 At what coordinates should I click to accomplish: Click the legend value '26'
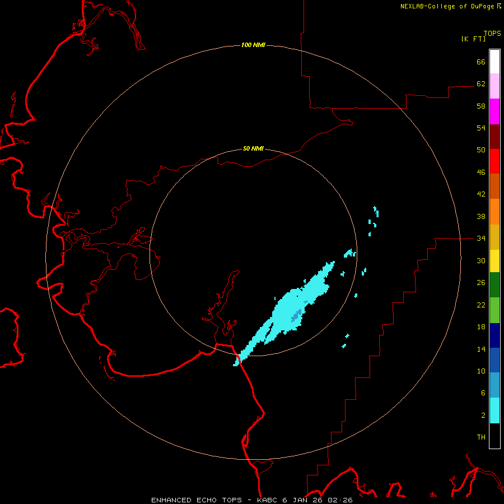coord(481,283)
